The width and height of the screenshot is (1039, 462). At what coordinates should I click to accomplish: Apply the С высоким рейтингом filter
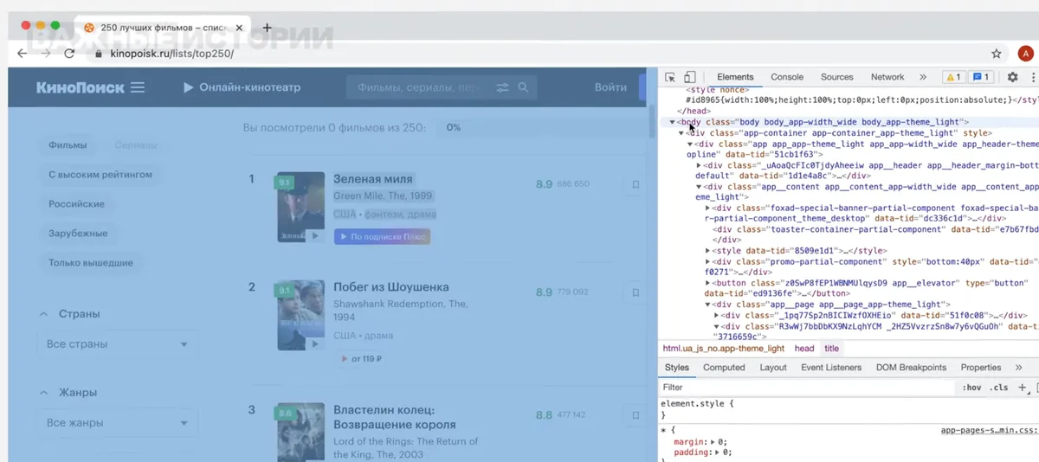click(x=100, y=175)
